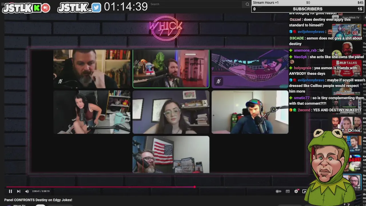Viewport: 366px width, 206px height.
Task: Seek within the red played portion of the timeline
Action: click(x=100, y=187)
